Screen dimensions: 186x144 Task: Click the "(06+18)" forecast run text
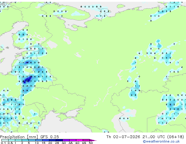(175, 137)
